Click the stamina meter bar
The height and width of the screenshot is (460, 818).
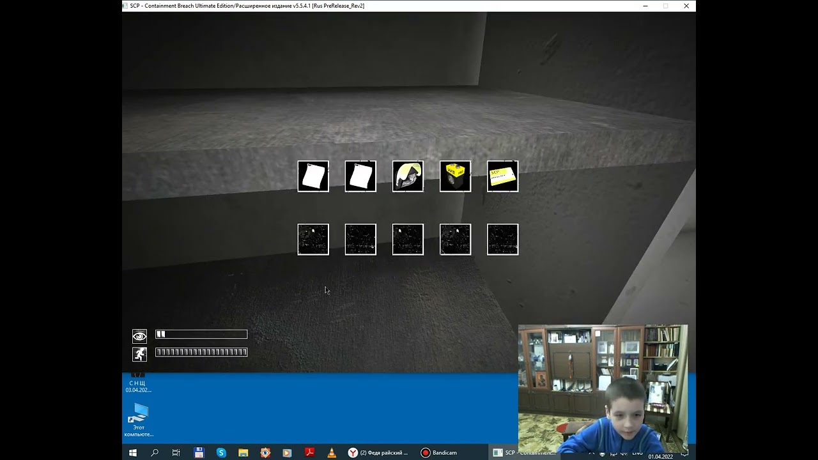(201, 352)
